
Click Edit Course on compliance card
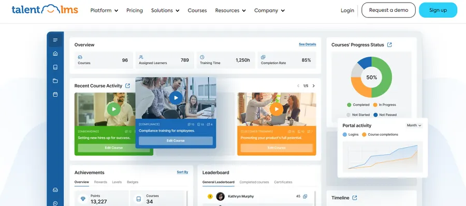pyautogui.click(x=176, y=141)
